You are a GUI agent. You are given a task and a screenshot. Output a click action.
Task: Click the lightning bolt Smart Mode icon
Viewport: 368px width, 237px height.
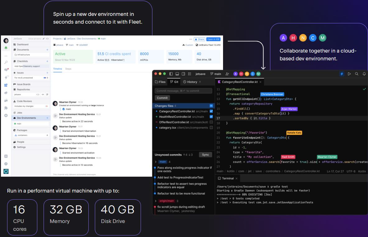[x=342, y=74]
